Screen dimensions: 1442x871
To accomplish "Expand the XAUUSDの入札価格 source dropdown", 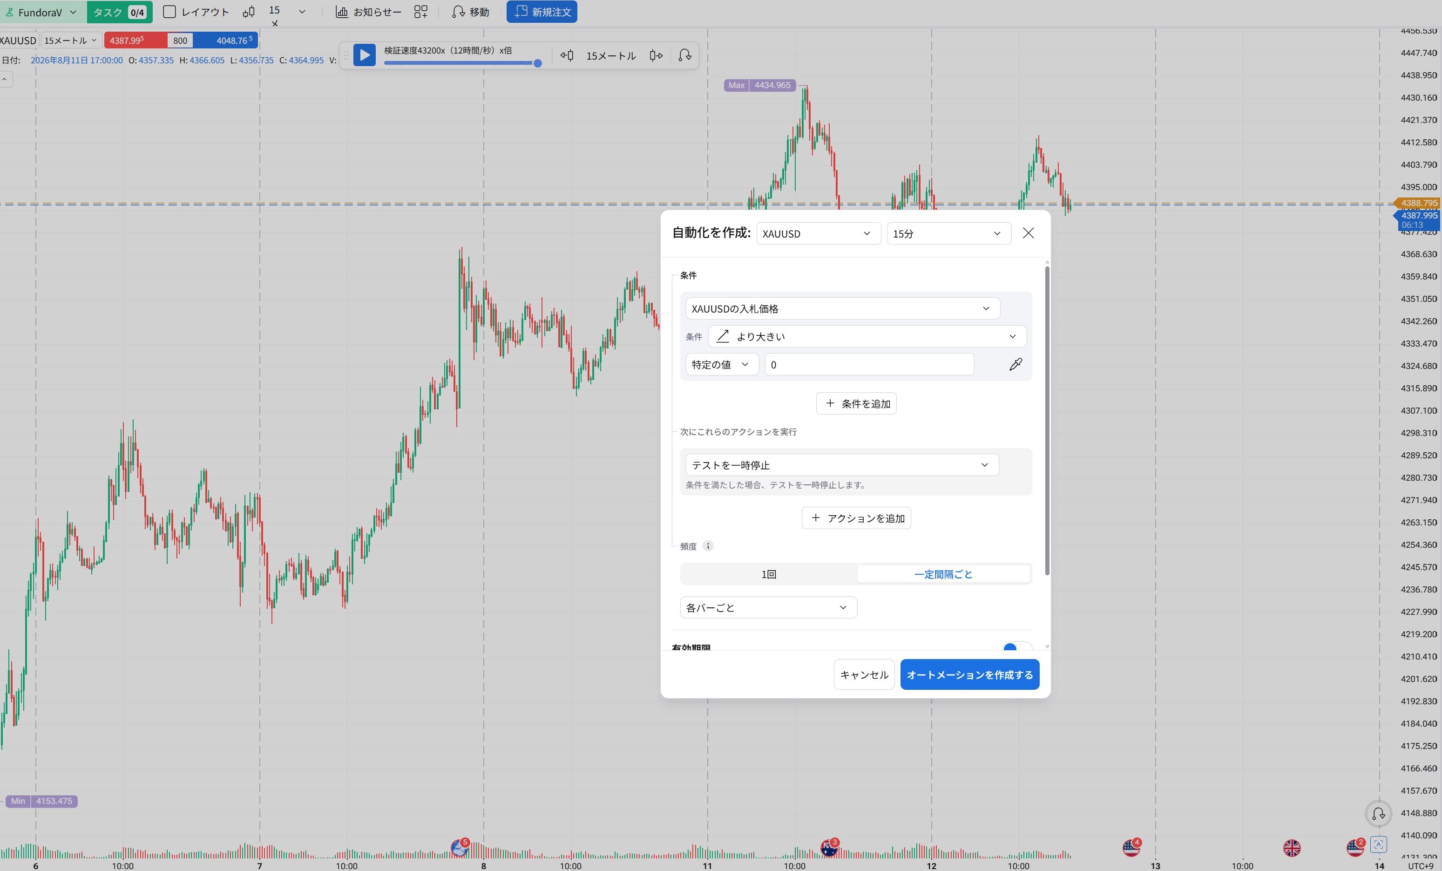I will (x=843, y=308).
